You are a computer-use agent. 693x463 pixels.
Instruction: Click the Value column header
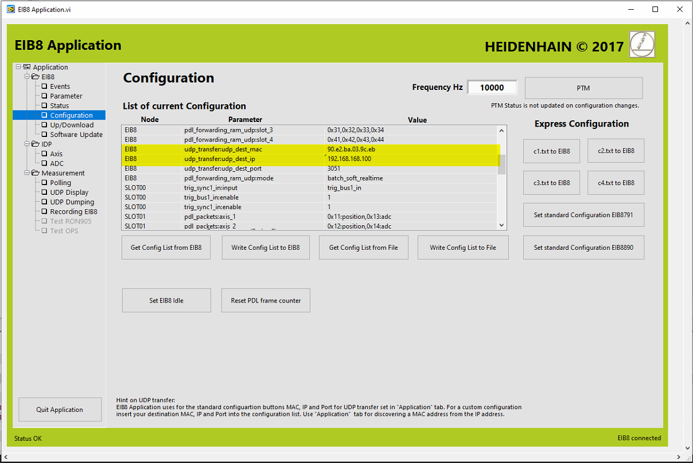click(417, 120)
